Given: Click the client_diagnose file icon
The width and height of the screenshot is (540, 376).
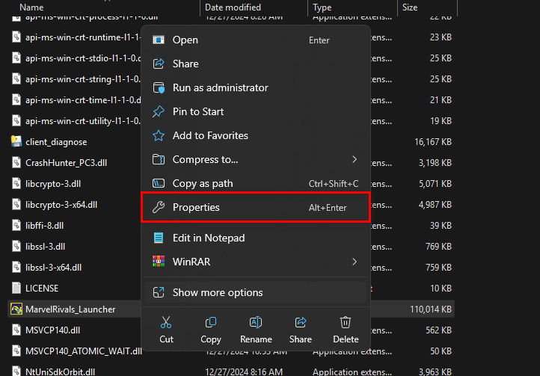Looking at the screenshot, I should click(x=16, y=141).
